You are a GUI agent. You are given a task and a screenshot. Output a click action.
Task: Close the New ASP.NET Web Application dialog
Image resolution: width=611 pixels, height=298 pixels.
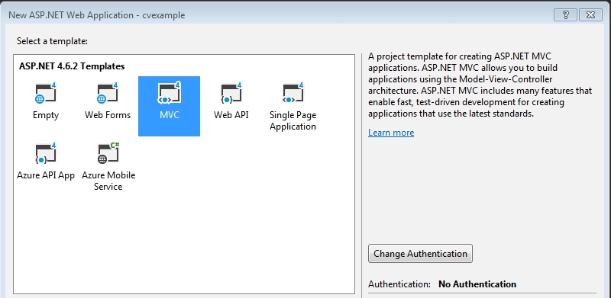pos(590,15)
